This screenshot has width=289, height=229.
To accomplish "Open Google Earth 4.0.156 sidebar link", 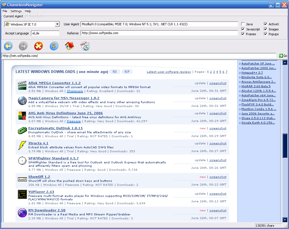I will tap(258, 122).
